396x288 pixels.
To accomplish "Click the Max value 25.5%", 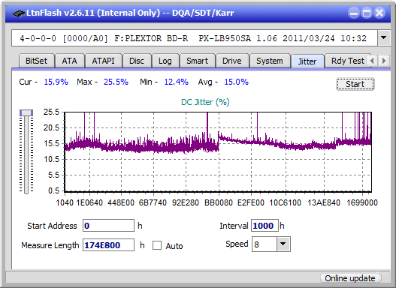I will (116, 82).
